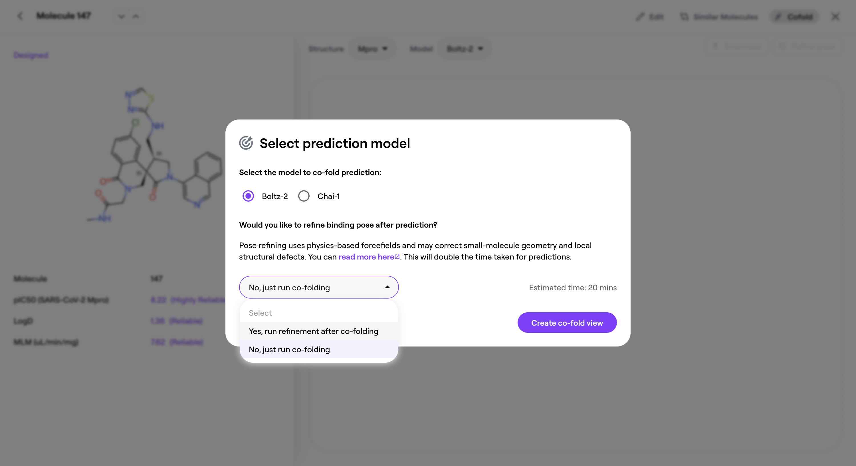Click the Cofold button in header
Viewport: 856px width, 466px height.
[795, 17]
